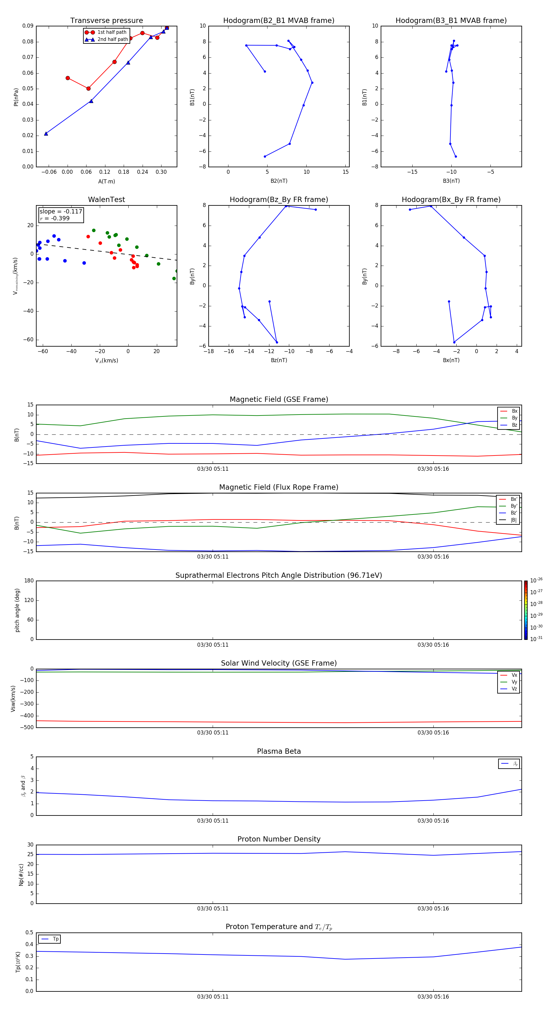Viewport: 558px width, 1024px height.
Task: Click the "Transverse pressure" plot title
Action: (106, 21)
